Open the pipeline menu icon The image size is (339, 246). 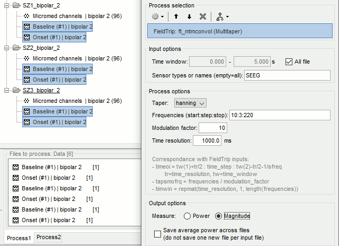220,16
